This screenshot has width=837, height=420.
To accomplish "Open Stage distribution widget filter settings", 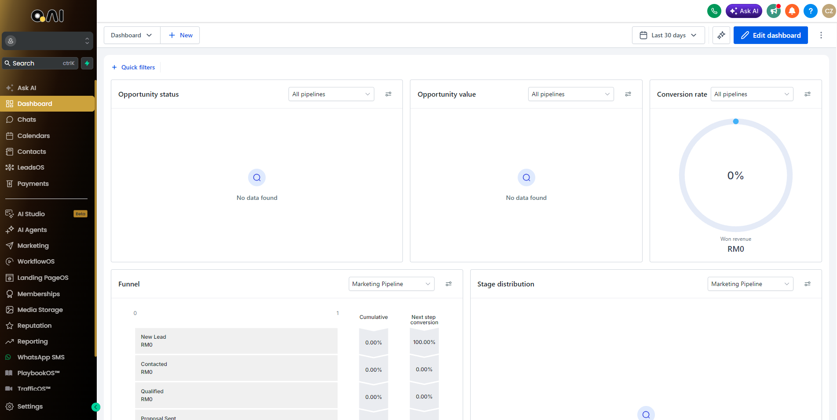I will click(808, 284).
